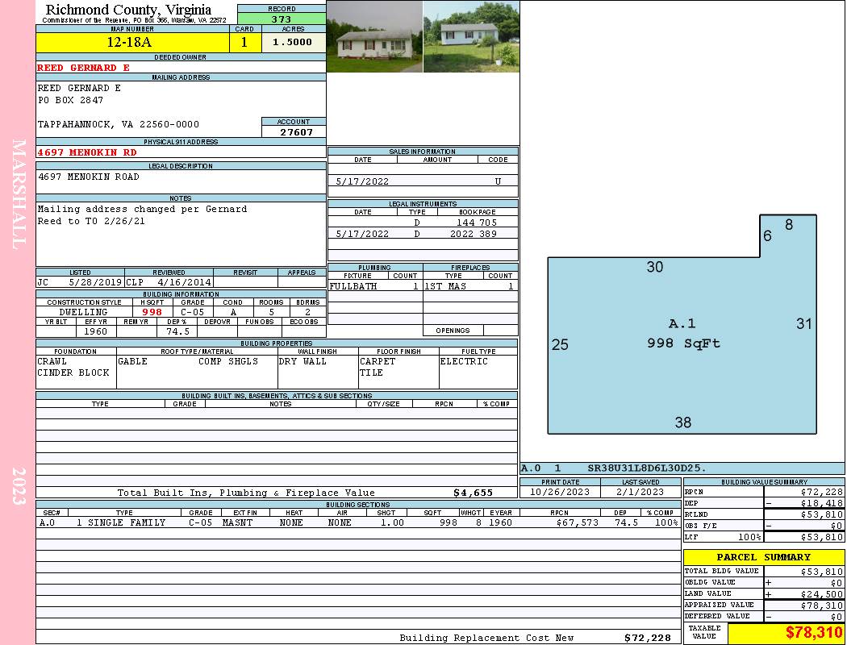847x645 pixels.
Task: Click the side yard house photo thumbnail
Action: point(471,36)
